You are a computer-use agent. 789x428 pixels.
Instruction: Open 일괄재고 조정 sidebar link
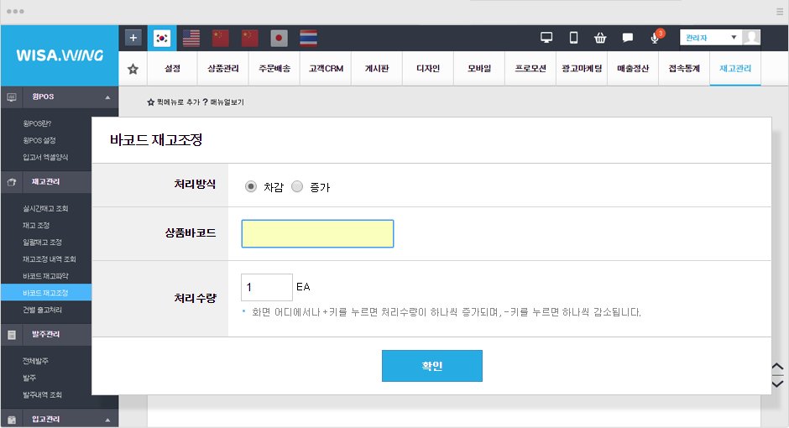point(42,243)
